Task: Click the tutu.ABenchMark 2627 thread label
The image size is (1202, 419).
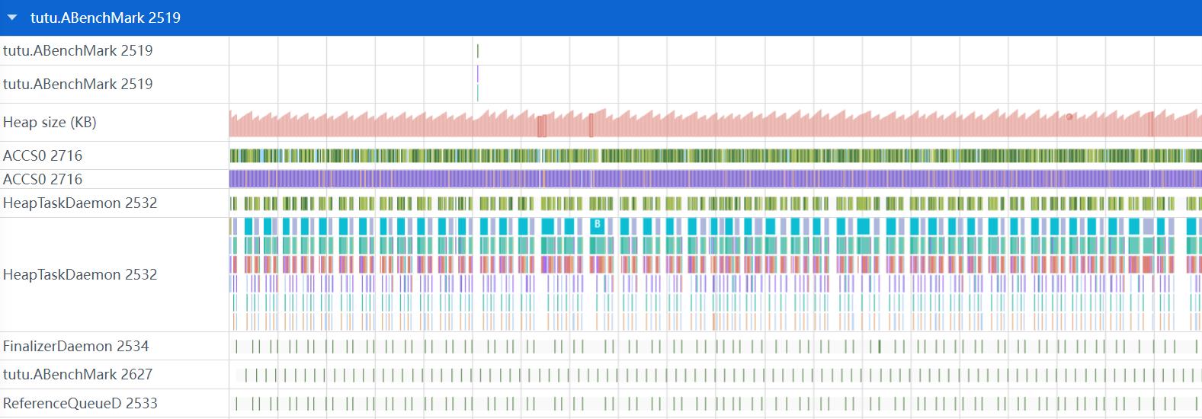Action: 78,375
